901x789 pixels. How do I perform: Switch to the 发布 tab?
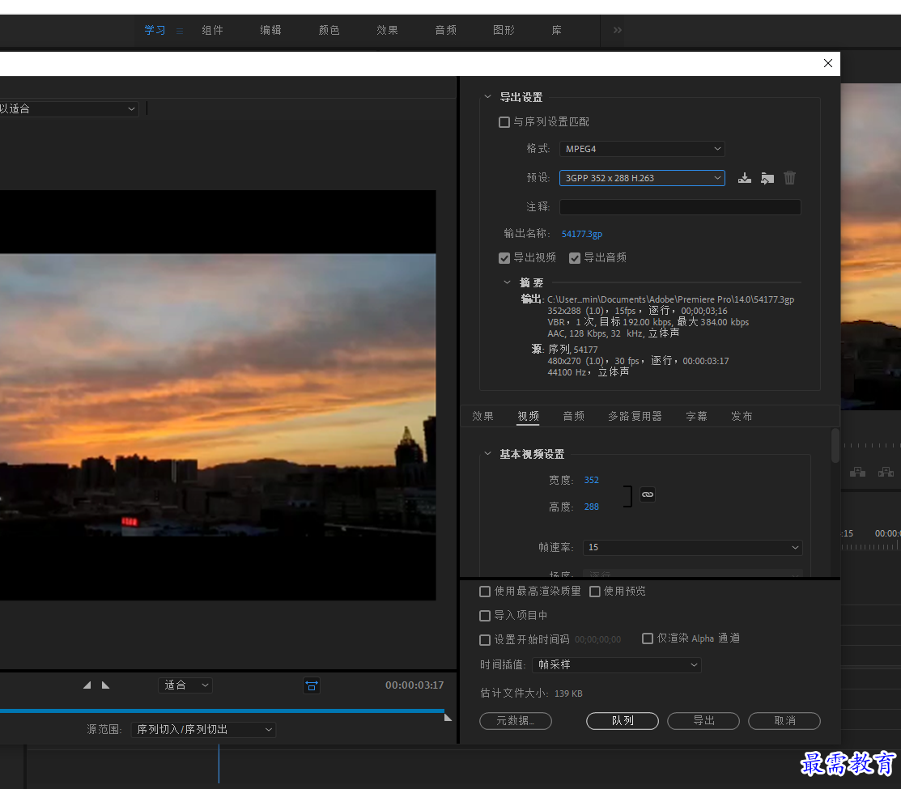pos(742,416)
